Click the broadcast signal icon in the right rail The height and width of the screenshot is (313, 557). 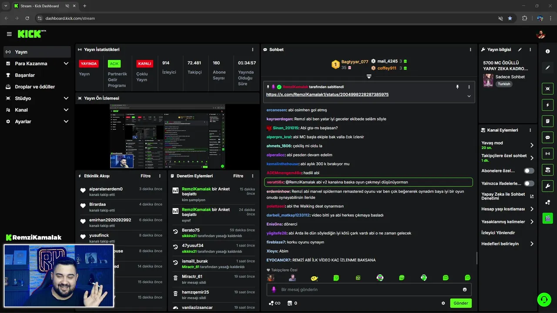547,153
